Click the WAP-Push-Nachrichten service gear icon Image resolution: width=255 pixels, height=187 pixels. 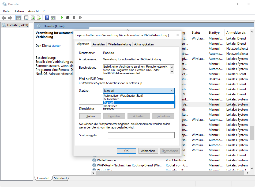(94, 165)
